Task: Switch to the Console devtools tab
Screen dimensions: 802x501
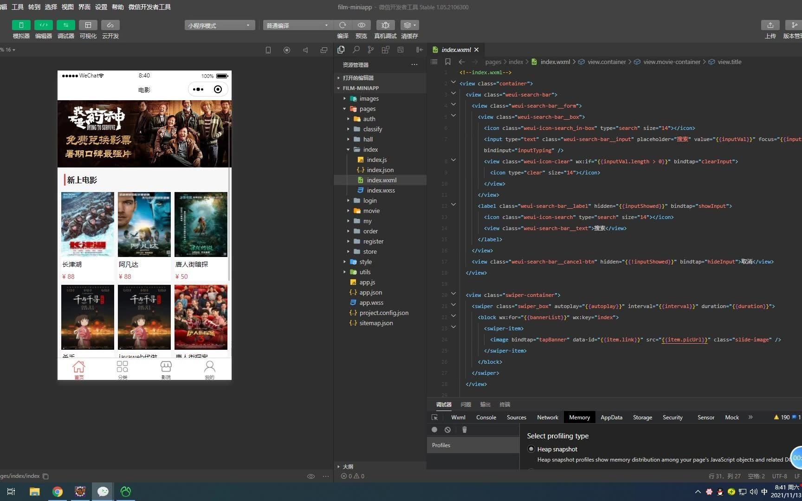Action: tap(486, 417)
